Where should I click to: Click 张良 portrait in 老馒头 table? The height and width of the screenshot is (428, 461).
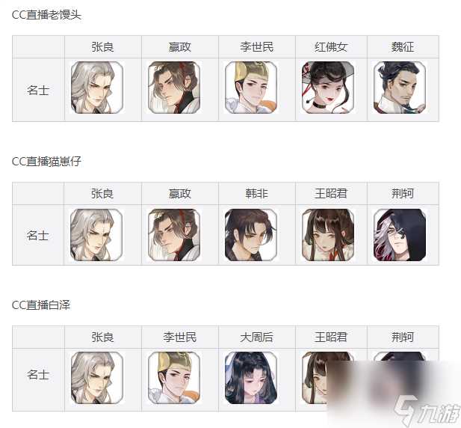(97, 88)
